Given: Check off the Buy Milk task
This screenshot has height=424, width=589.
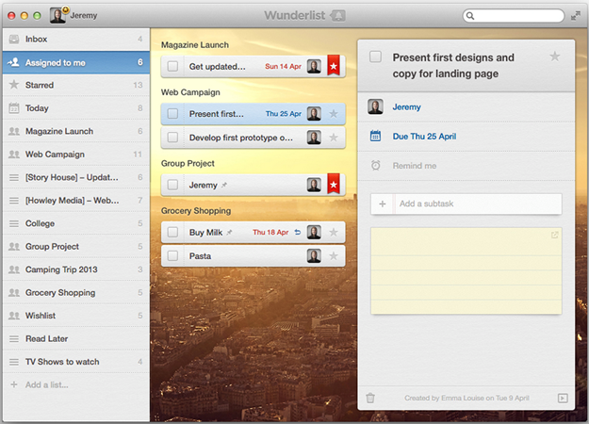Looking at the screenshot, I should 172,232.
